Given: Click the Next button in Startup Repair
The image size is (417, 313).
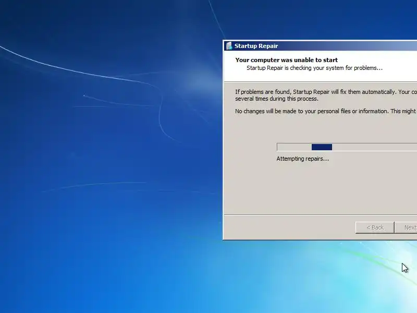Looking at the screenshot, I should [x=406, y=227].
